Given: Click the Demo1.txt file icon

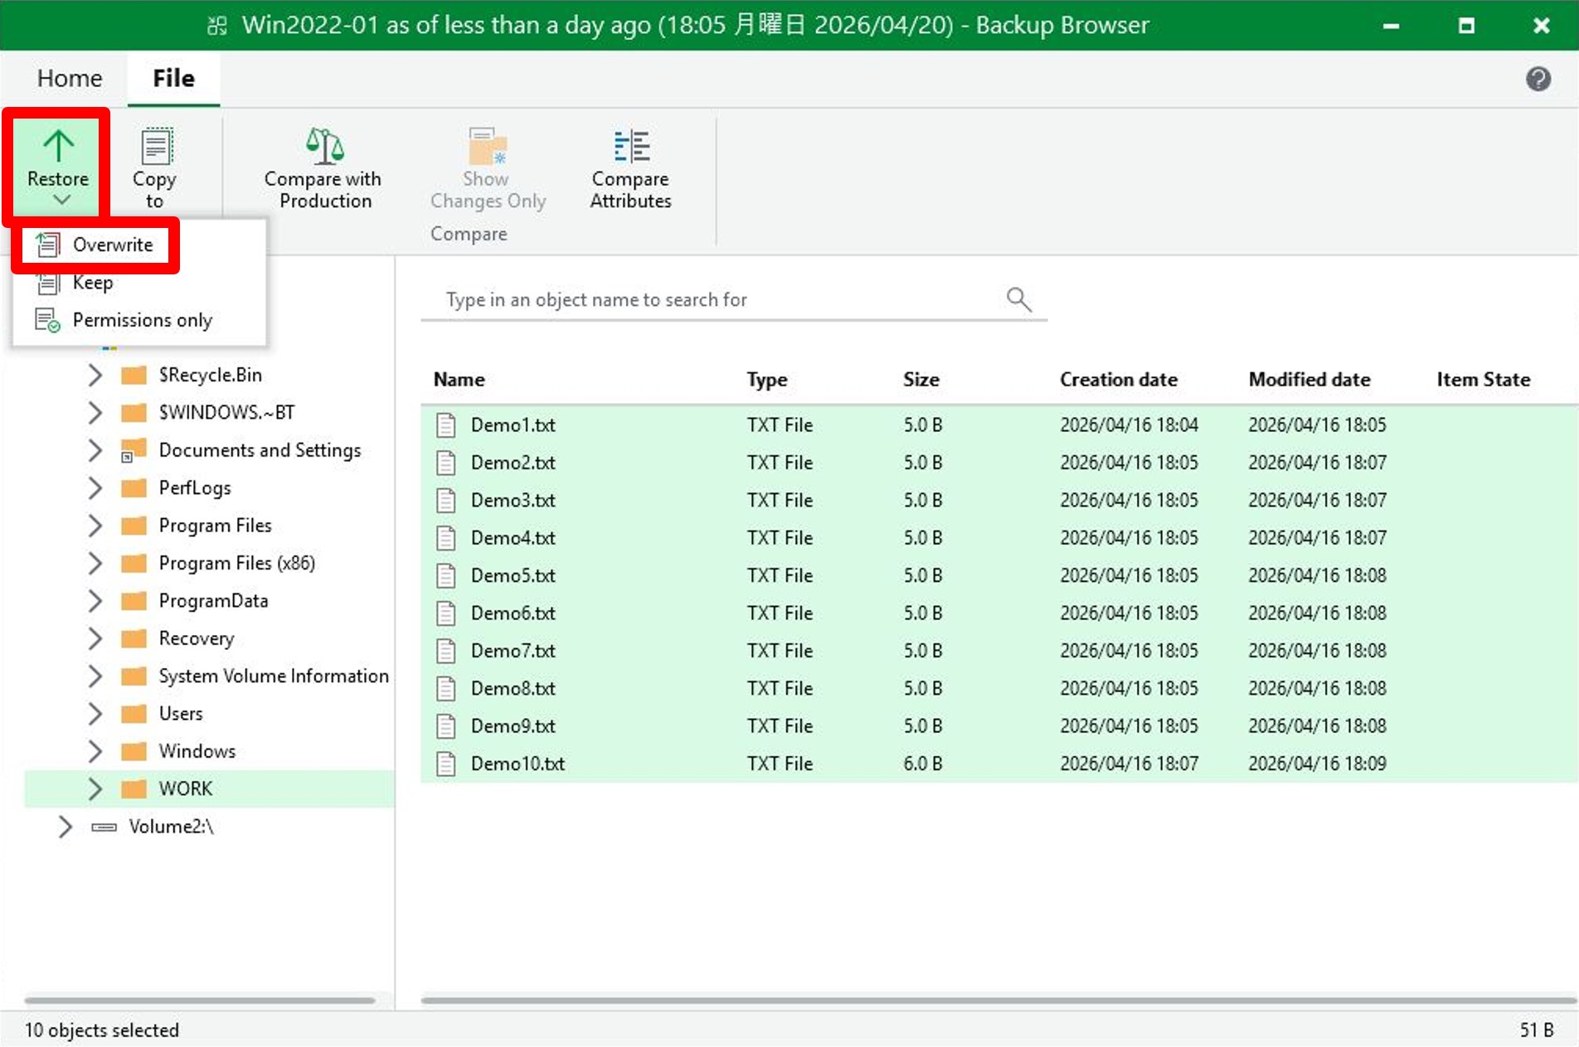Looking at the screenshot, I should click(x=446, y=424).
